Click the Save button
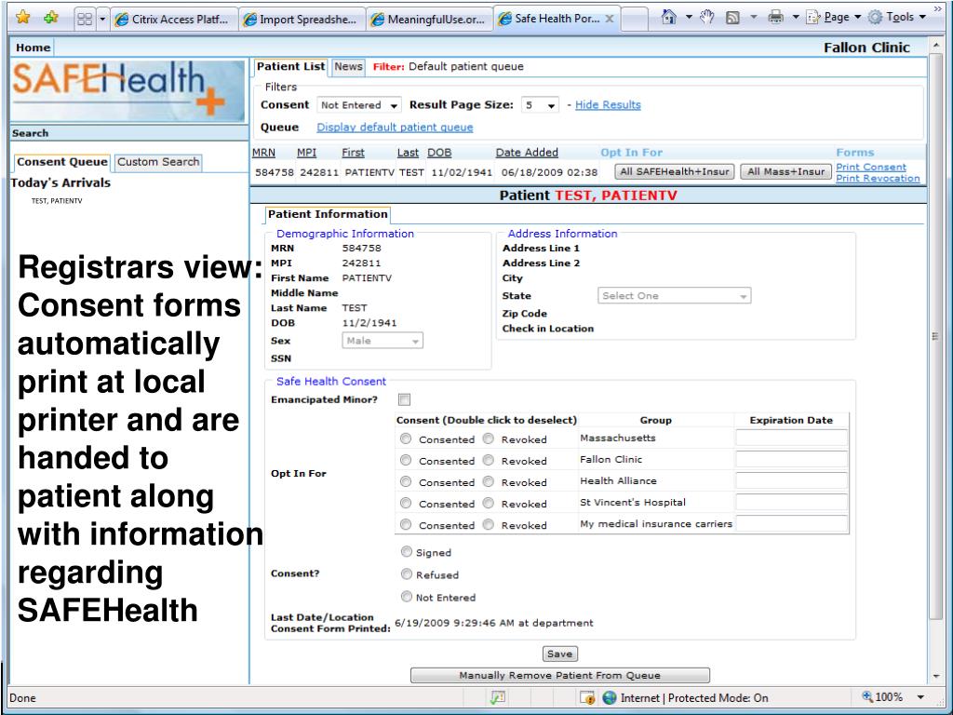953x715 pixels. point(559,654)
